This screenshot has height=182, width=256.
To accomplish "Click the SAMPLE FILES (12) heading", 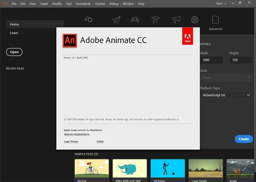I will [86, 154].
